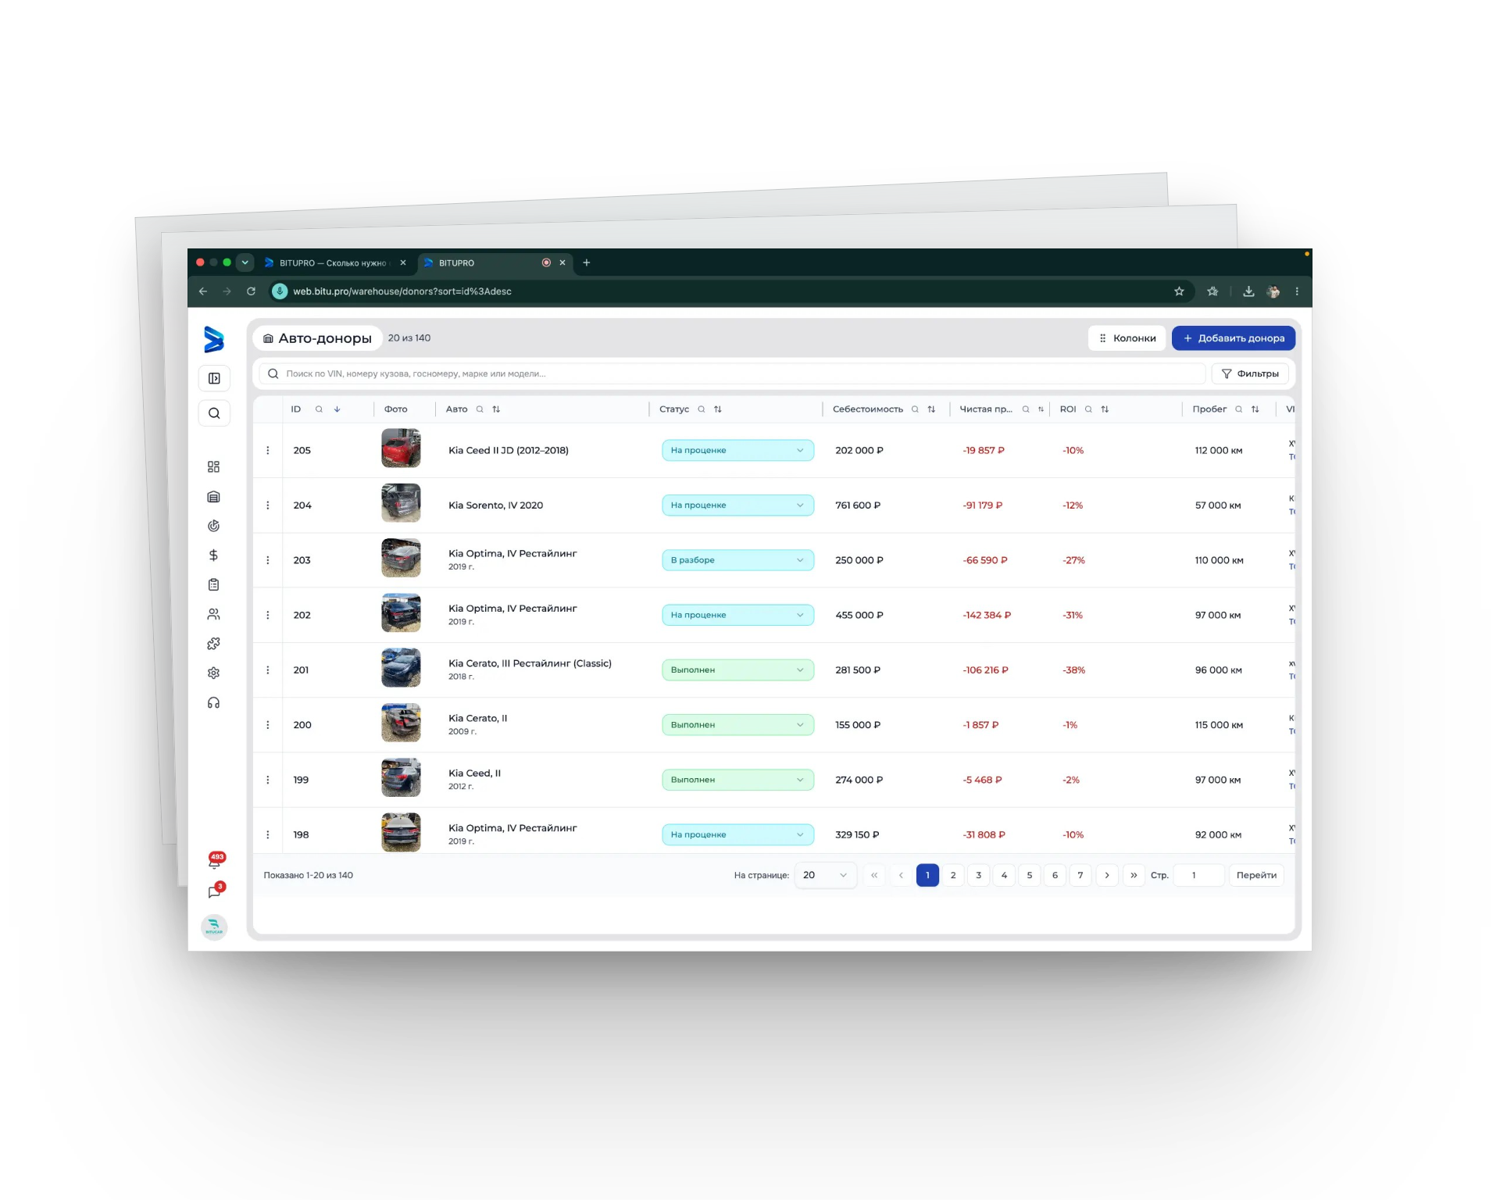
Task: Click the Стр. page number input
Action: pos(1198,875)
